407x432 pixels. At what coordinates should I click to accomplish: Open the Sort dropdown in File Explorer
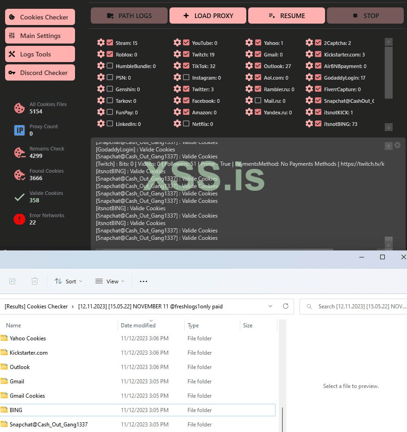coord(68,282)
